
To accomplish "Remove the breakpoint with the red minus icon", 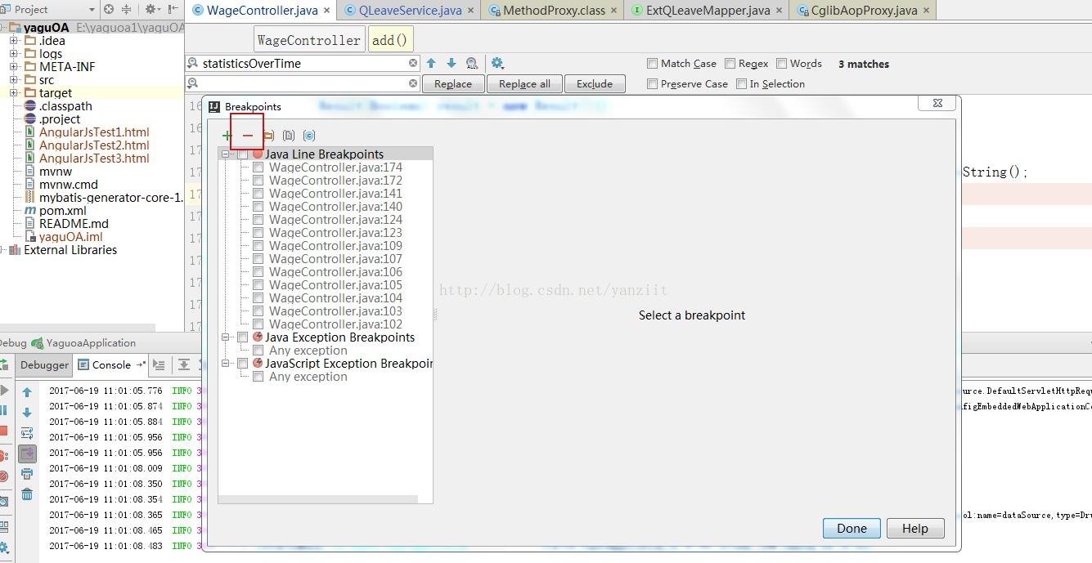I will 247,136.
